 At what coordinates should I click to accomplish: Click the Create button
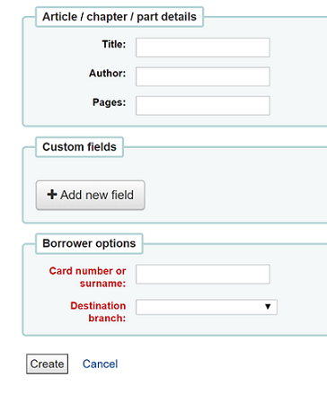[47, 364]
